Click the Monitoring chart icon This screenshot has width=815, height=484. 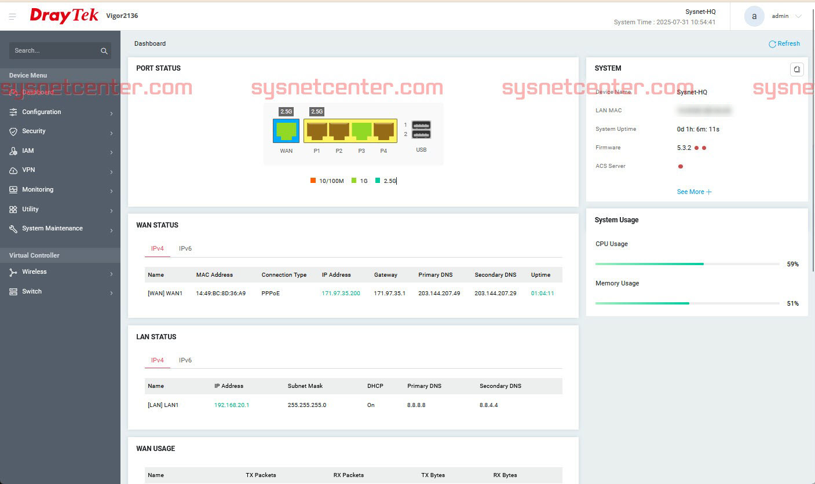click(13, 190)
